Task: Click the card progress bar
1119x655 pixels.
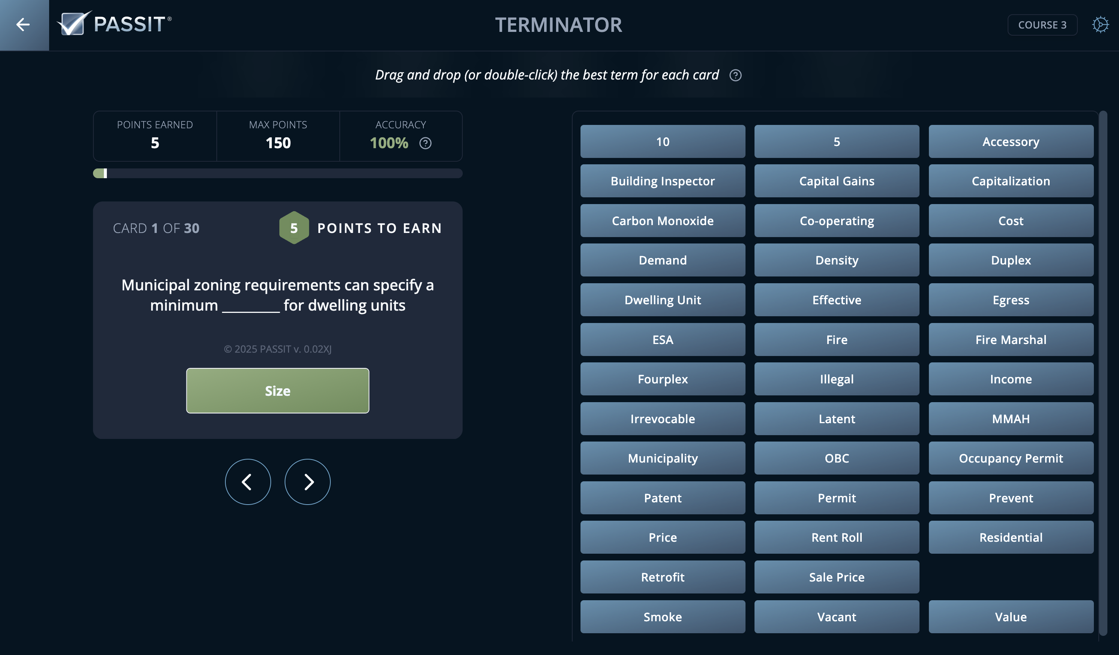Action: click(277, 173)
